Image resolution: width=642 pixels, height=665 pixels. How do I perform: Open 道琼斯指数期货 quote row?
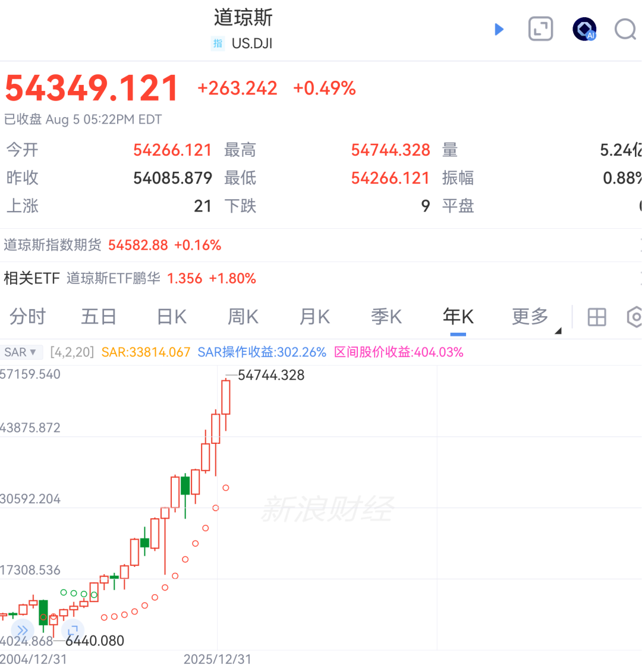321,245
